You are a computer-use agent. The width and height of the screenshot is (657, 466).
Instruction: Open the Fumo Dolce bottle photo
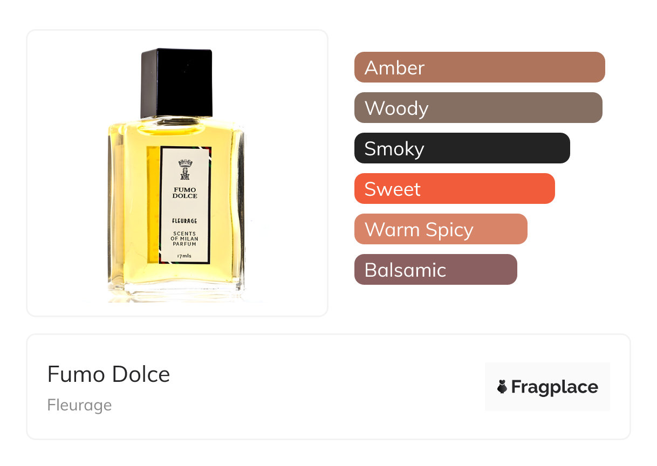(177, 173)
